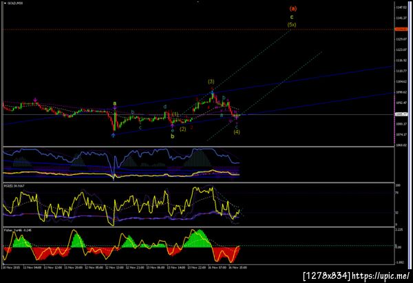Click the 10 Nov 2015 time axis label
The height and width of the screenshot is (283, 413).
point(10,267)
